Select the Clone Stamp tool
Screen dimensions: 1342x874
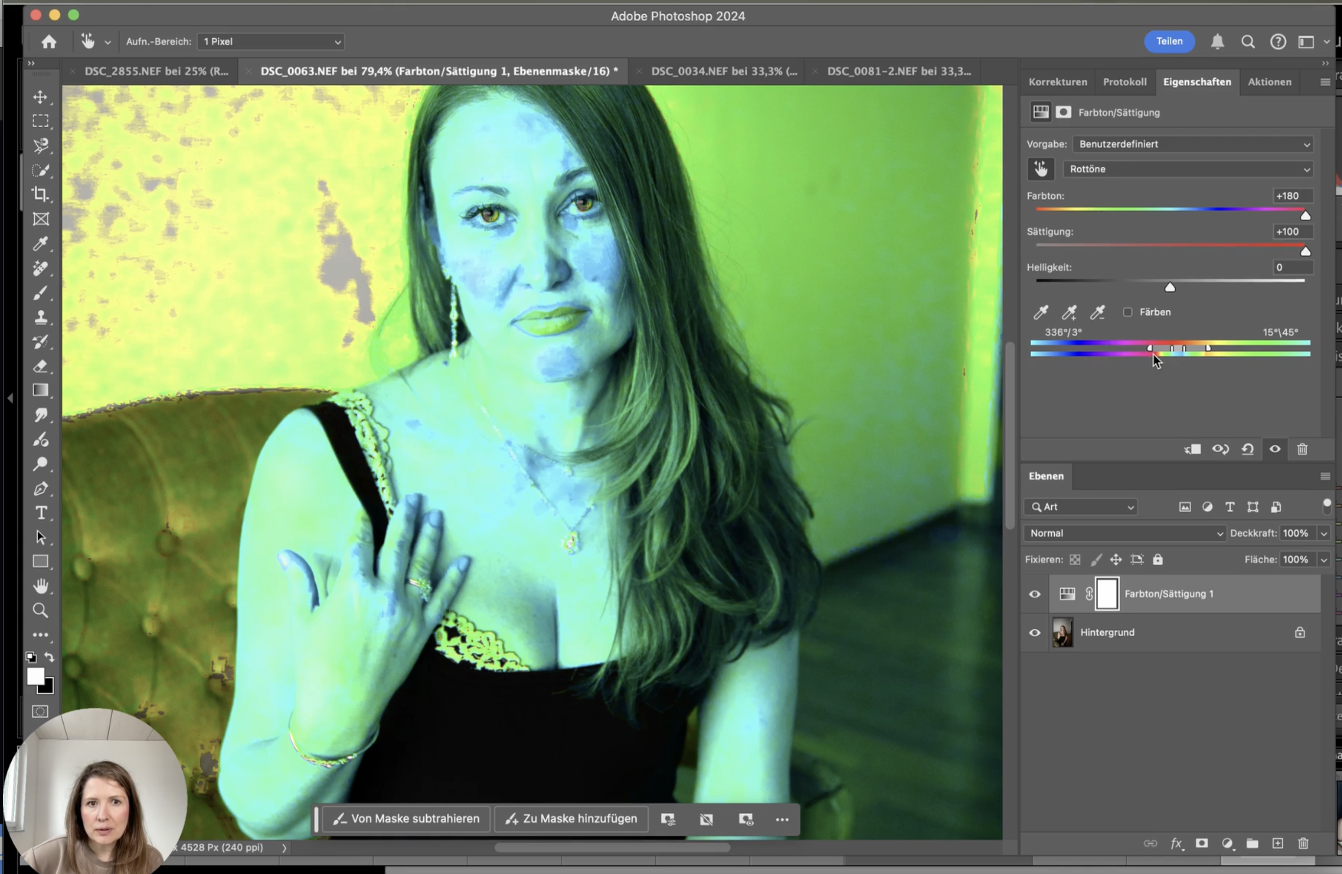point(41,318)
